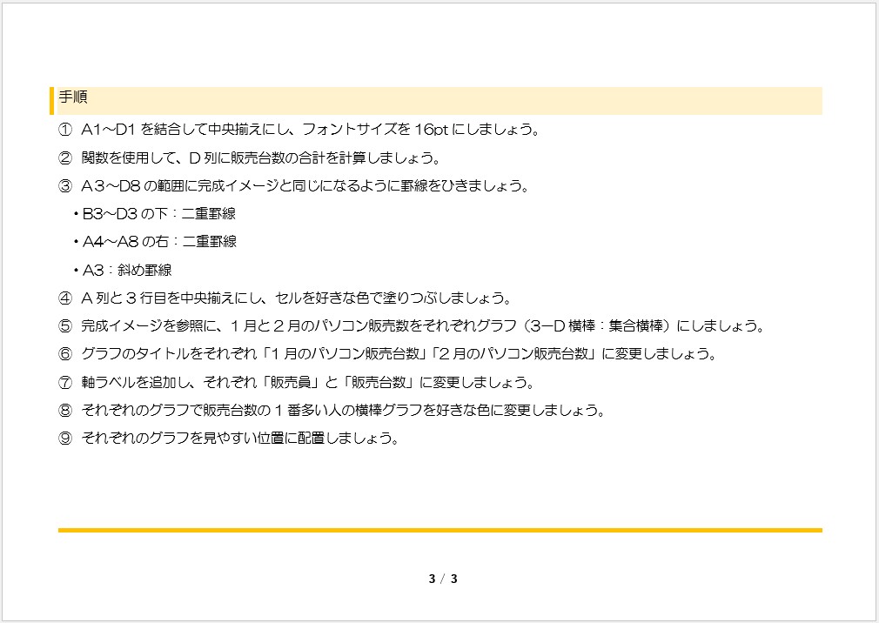Click the heading "手順"
The image size is (879, 623).
(x=73, y=97)
